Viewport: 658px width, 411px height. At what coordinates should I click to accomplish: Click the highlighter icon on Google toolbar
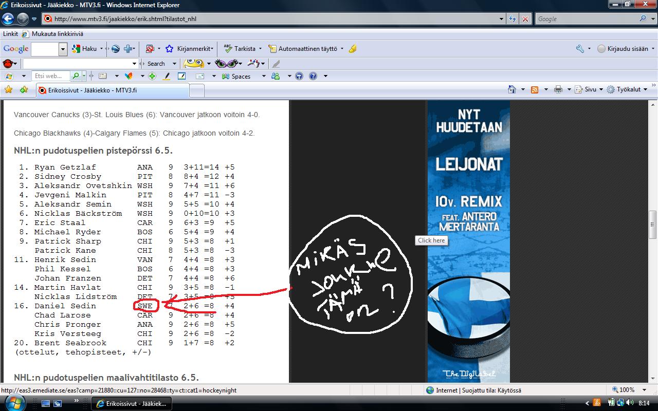352,49
